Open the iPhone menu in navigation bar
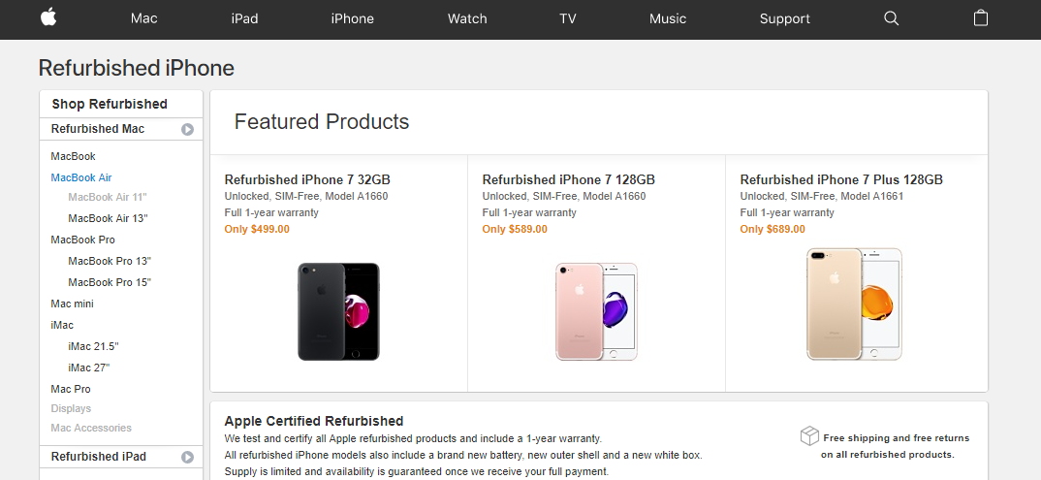The height and width of the screenshot is (480, 1041). pos(353,18)
